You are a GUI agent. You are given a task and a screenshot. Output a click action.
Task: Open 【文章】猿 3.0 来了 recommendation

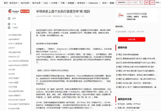point(137,87)
